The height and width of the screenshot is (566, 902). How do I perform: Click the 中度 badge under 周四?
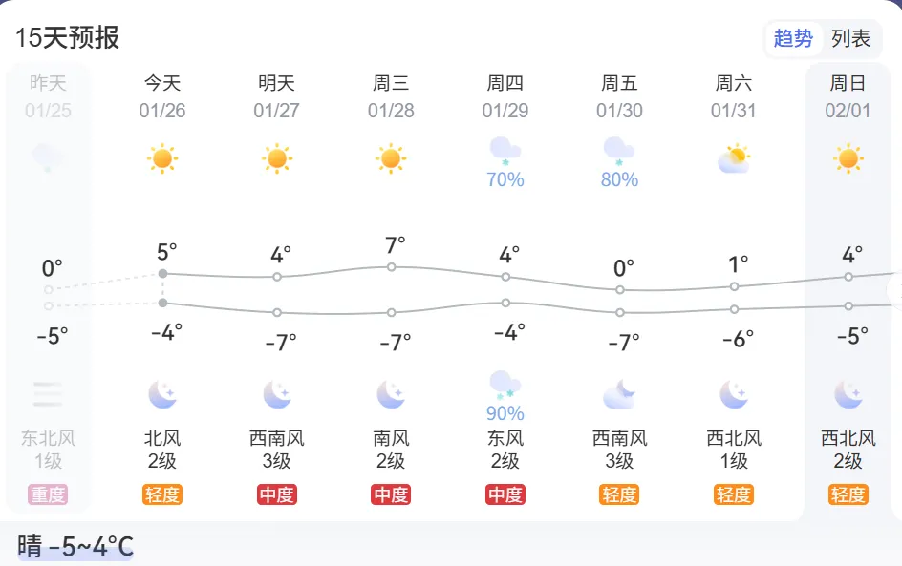(505, 494)
